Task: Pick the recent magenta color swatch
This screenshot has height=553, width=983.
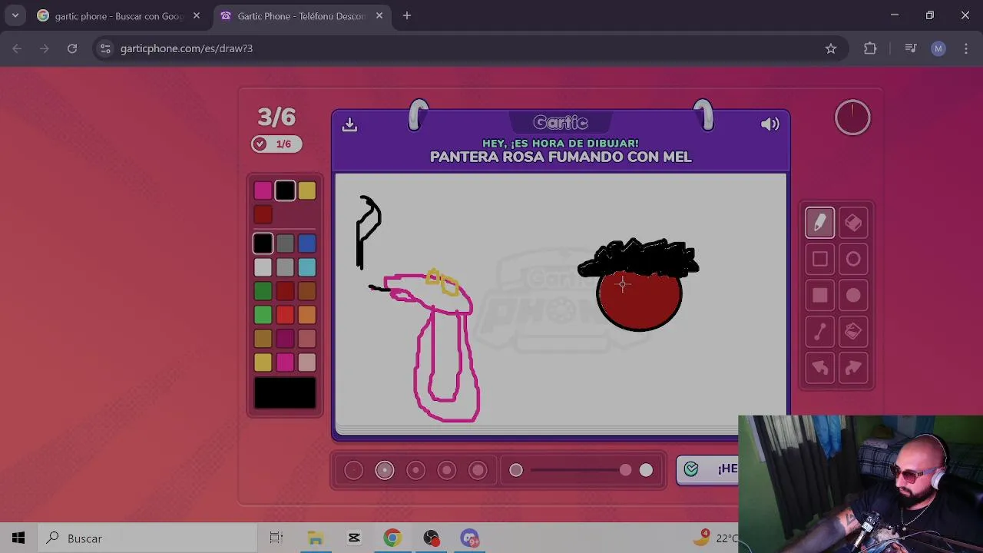Action: coord(263,190)
